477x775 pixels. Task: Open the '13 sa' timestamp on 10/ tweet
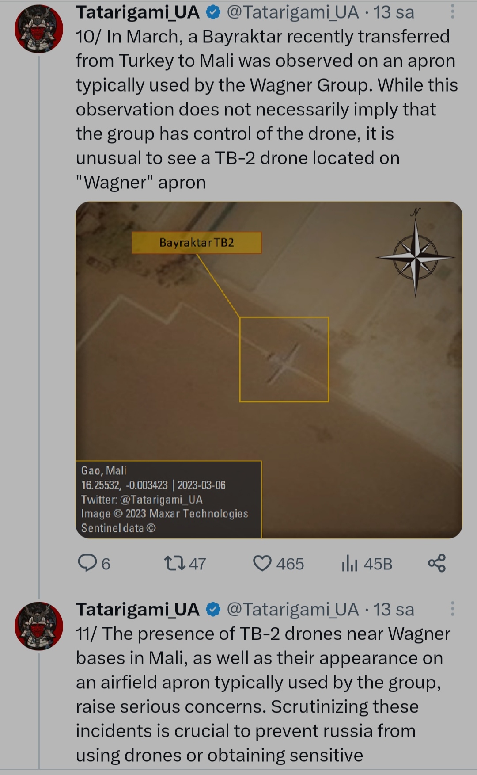[394, 13]
